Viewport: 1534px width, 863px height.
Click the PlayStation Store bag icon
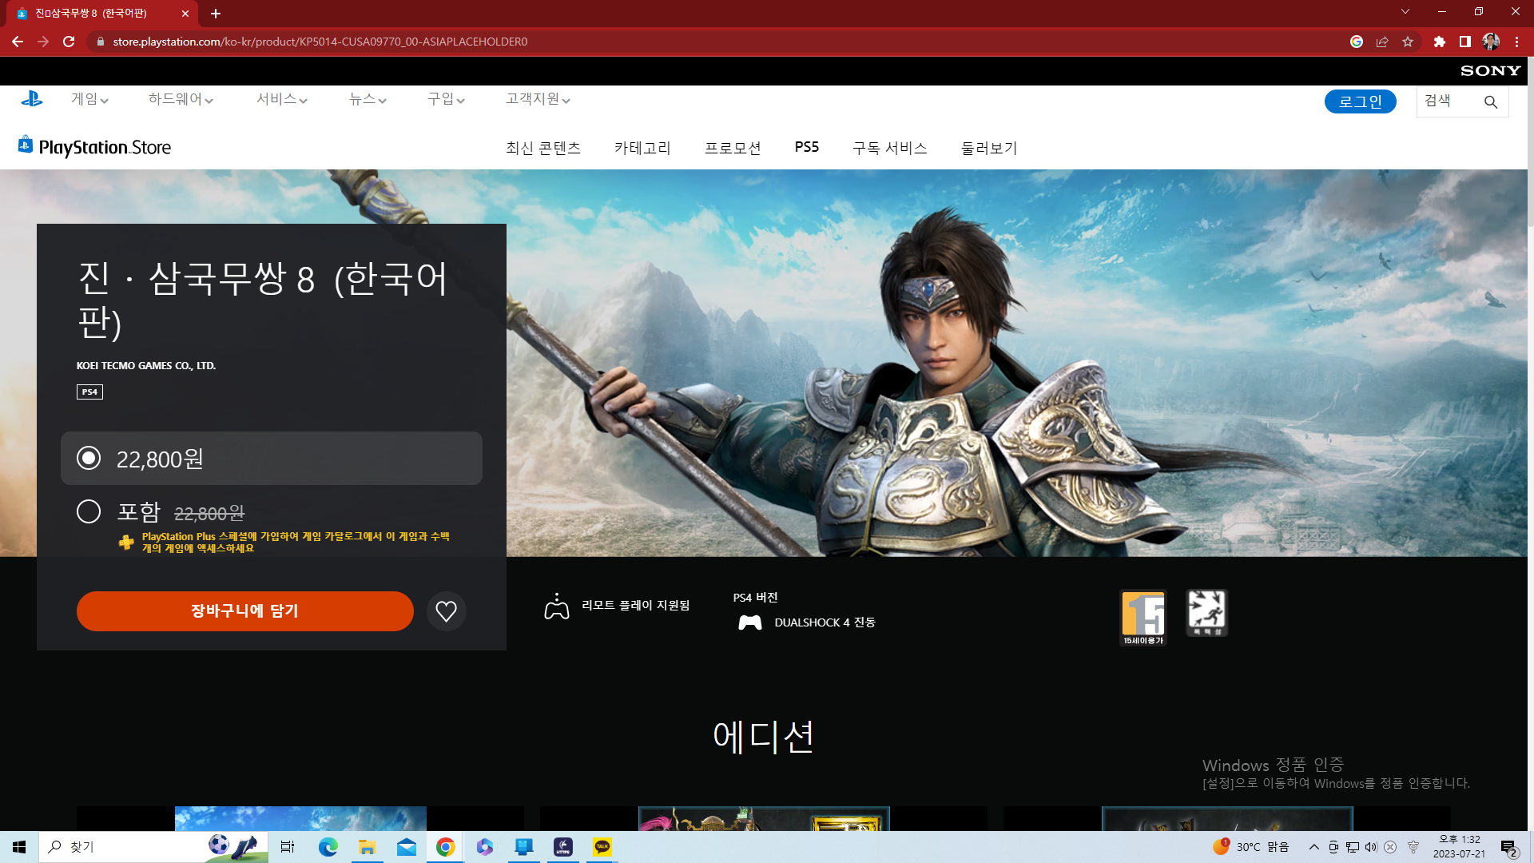(26, 144)
